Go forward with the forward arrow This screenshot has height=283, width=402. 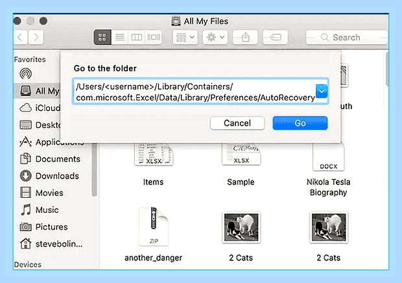click(x=36, y=38)
